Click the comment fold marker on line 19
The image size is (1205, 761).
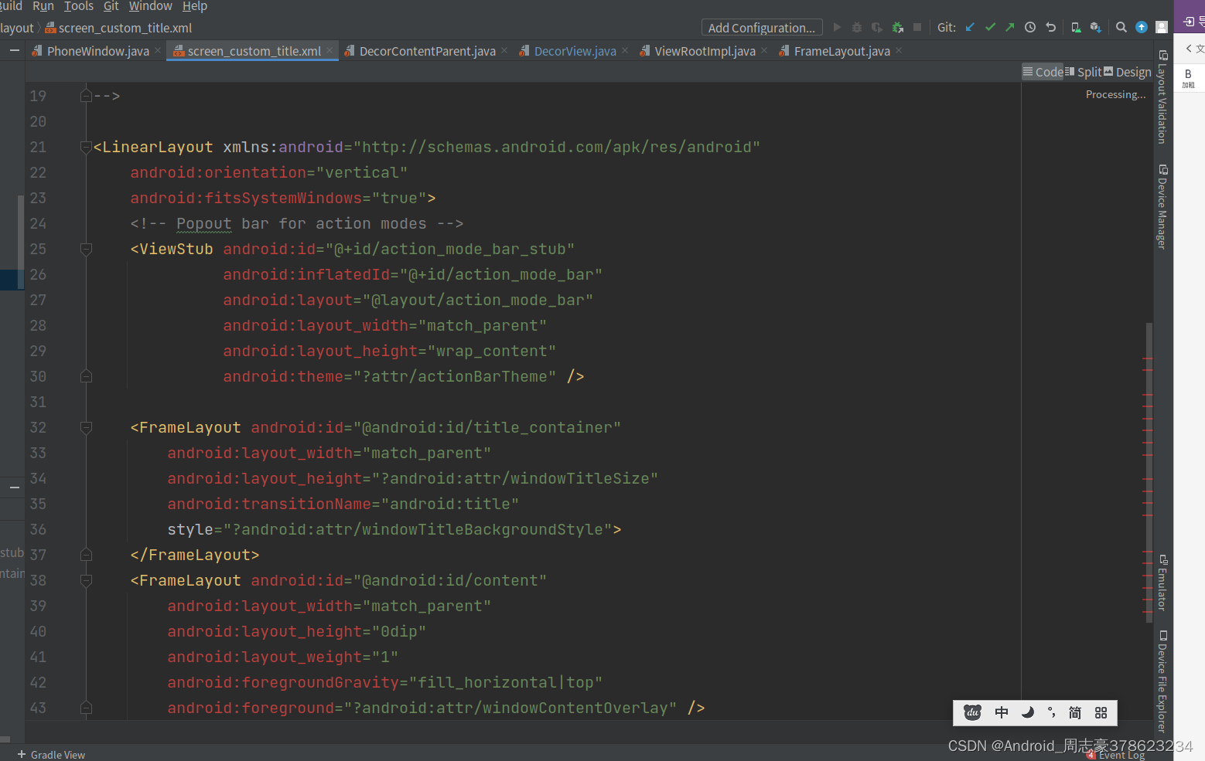pos(86,96)
